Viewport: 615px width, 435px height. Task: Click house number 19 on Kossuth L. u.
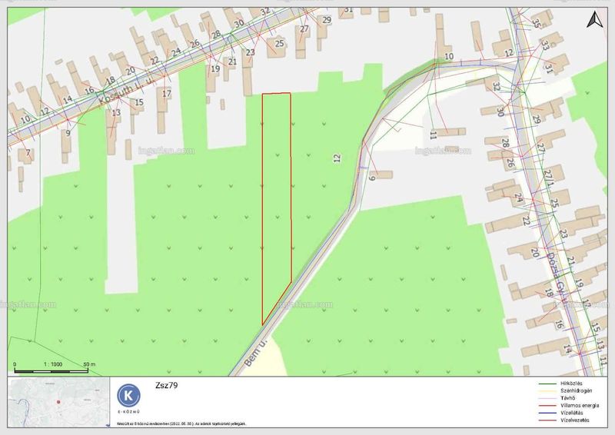[215, 68]
